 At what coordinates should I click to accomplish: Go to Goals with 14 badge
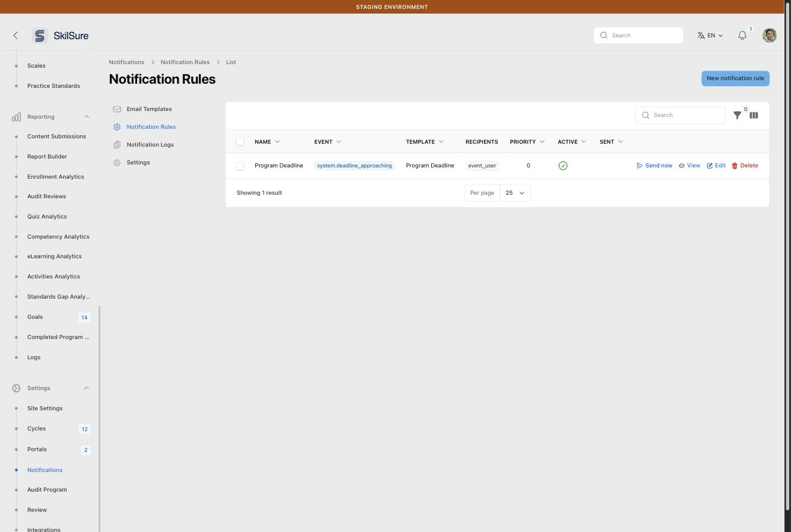pyautogui.click(x=35, y=317)
